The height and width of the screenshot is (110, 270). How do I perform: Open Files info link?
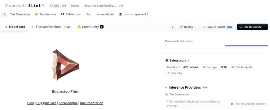point(174,73)
